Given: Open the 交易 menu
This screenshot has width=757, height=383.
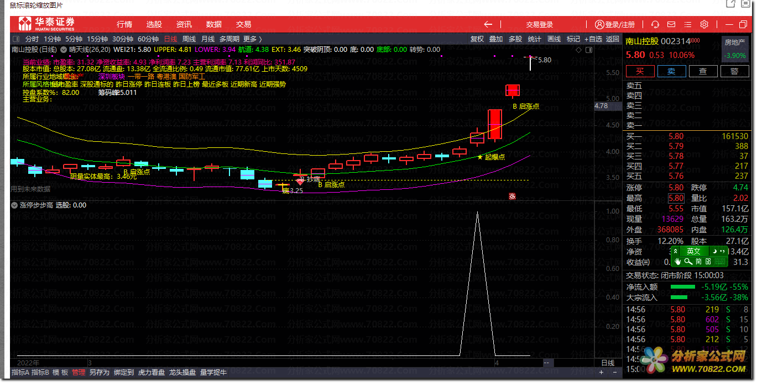Looking at the screenshot, I should tap(244, 24).
